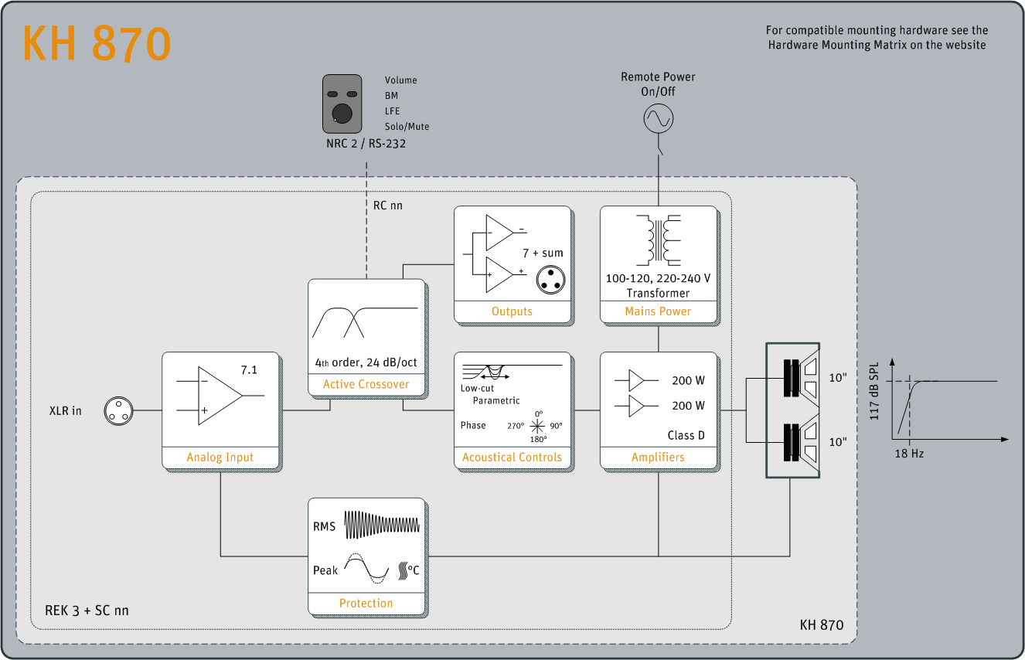Image resolution: width=1025 pixels, height=660 pixels.
Task: Click the NRC 2 / RS-232 caption
Action: (x=366, y=144)
